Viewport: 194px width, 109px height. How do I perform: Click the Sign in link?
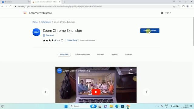(x=168, y=13)
